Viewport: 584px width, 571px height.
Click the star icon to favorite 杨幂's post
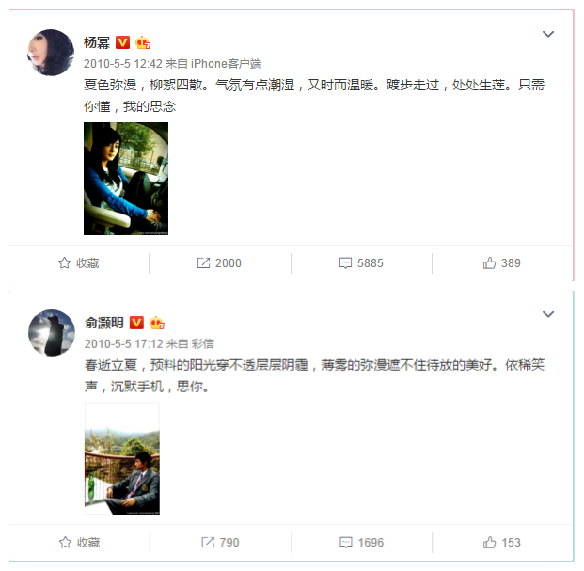[x=64, y=263]
